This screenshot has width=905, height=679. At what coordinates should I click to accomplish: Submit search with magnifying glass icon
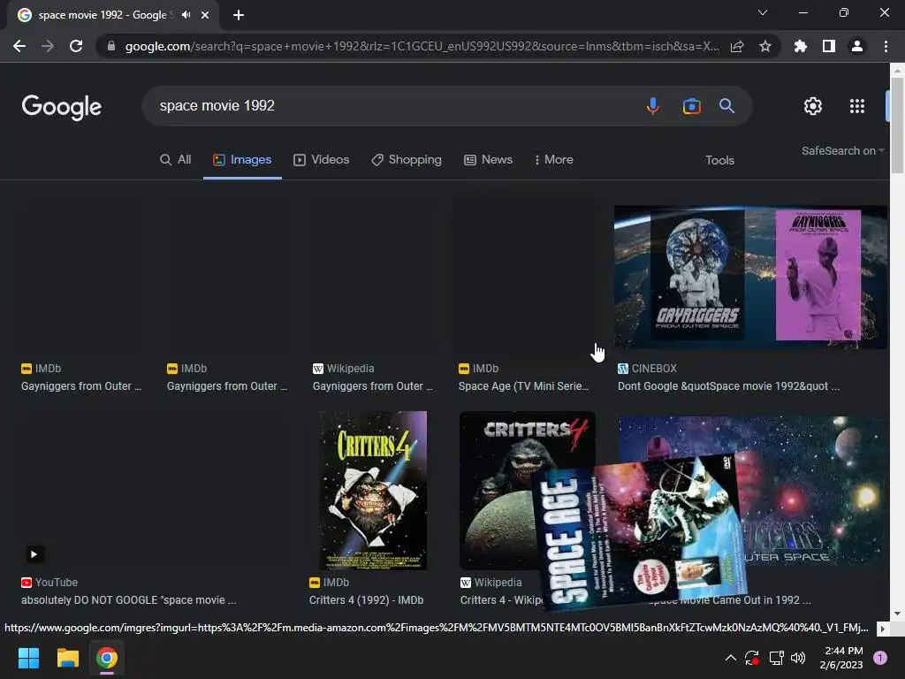pos(726,106)
